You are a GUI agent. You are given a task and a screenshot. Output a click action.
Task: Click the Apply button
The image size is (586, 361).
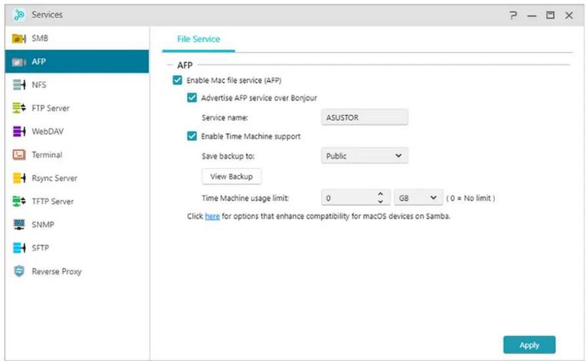click(x=529, y=345)
